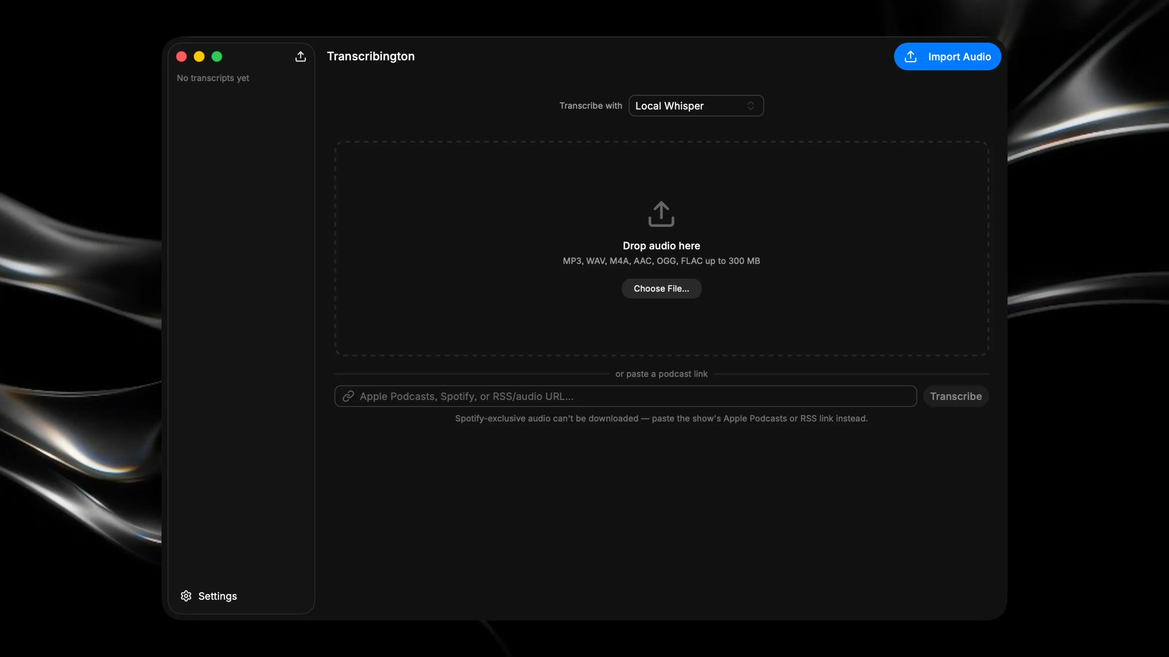This screenshot has height=657, width=1169.
Task: Click the Transcribington title text
Action: tap(371, 56)
